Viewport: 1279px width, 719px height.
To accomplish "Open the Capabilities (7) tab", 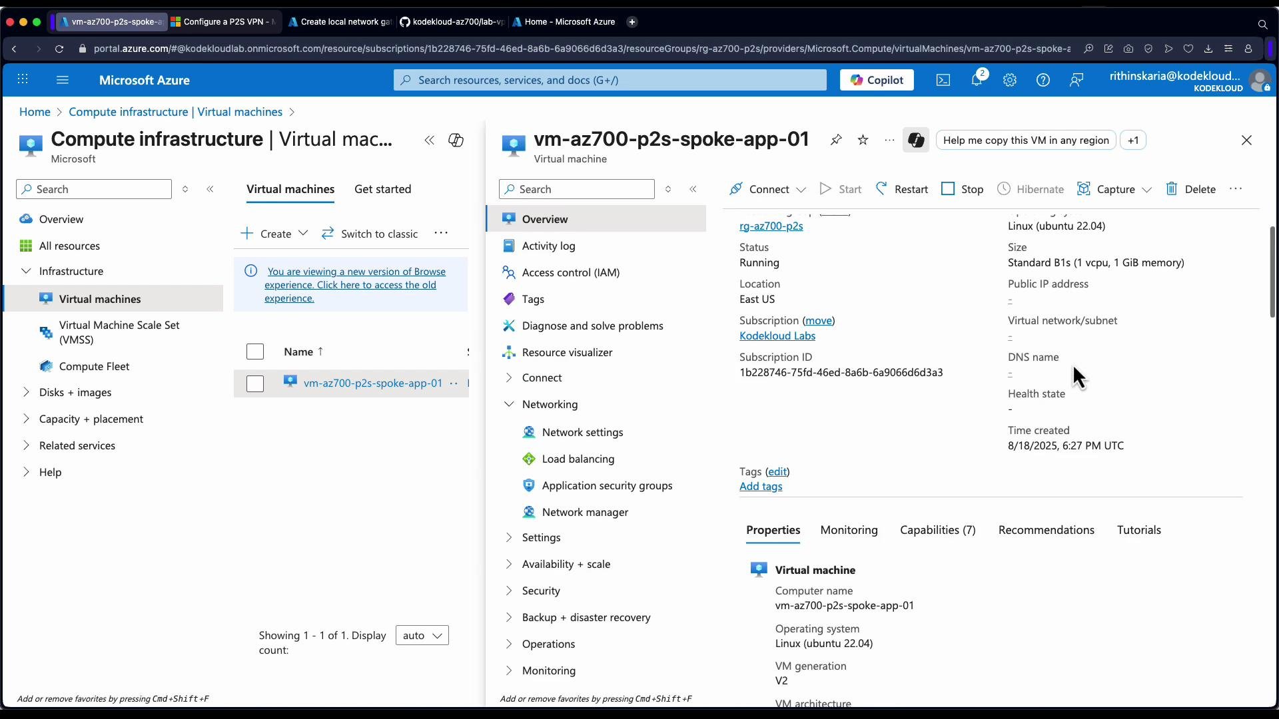I will tap(937, 530).
